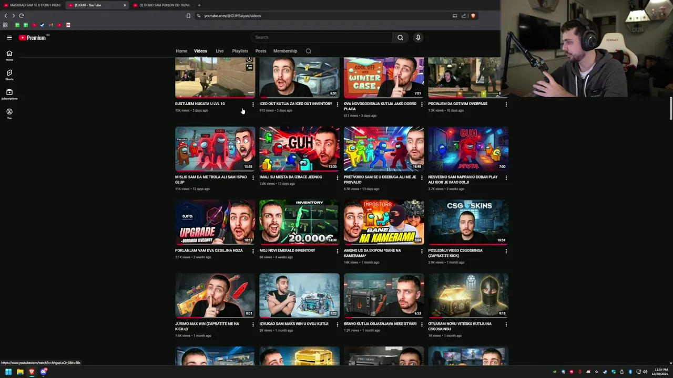Open the Windows Start menu
Image resolution: width=673 pixels, height=378 pixels.
[8, 372]
